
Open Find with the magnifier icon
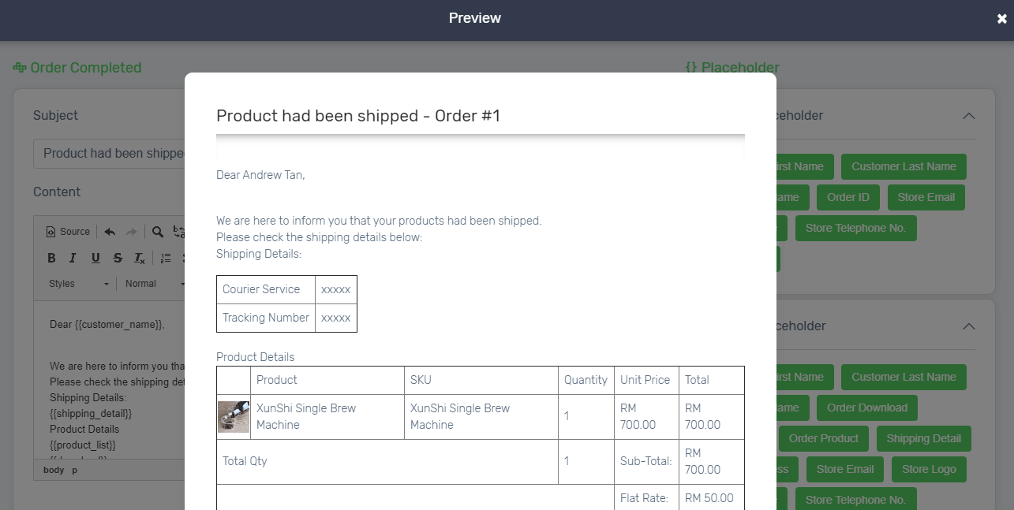click(158, 232)
